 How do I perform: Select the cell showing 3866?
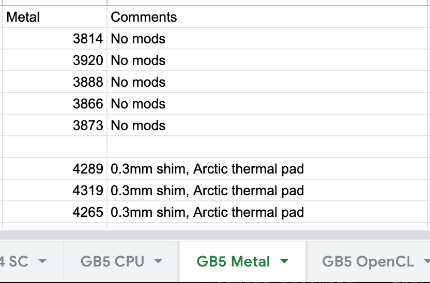[54, 104]
